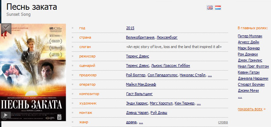
Task: Show more cast via ellipsis under Джэми Мичи
Action: tap(240, 97)
